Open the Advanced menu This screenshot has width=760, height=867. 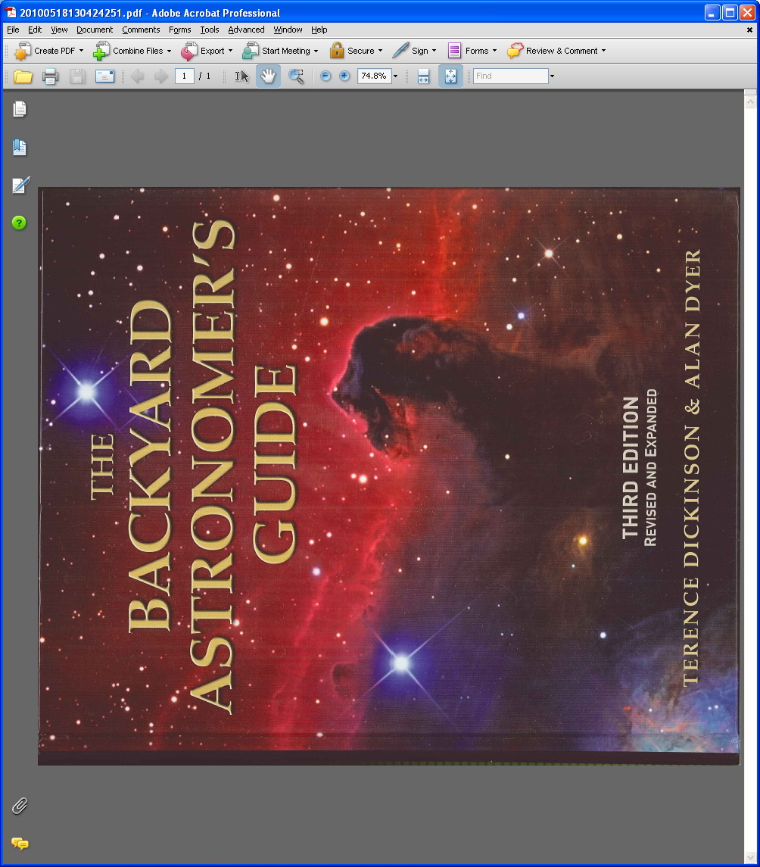point(246,30)
